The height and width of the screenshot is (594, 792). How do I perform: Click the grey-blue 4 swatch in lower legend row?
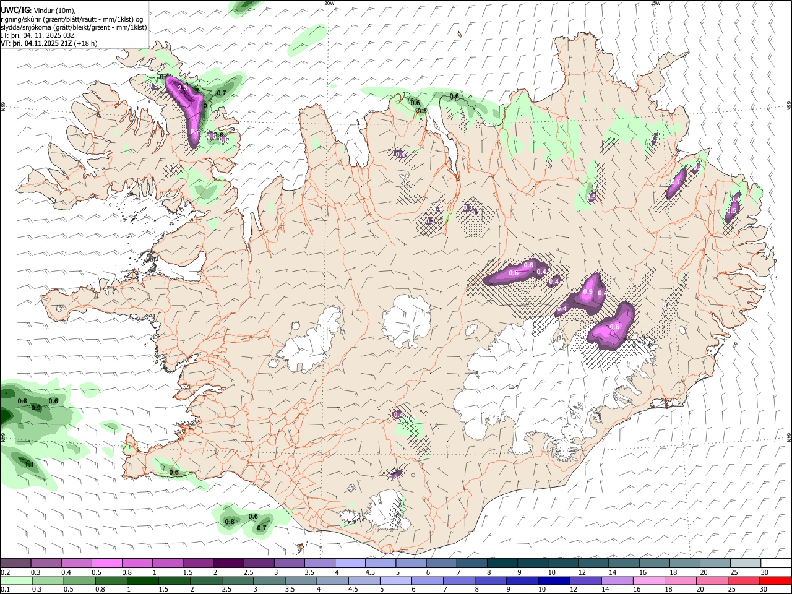[x=333, y=580]
